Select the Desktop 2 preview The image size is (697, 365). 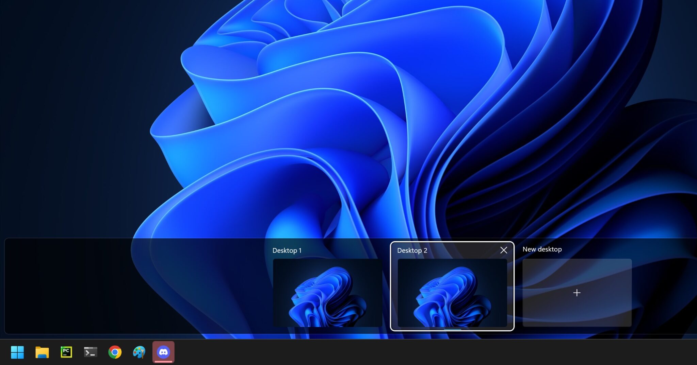452,293
